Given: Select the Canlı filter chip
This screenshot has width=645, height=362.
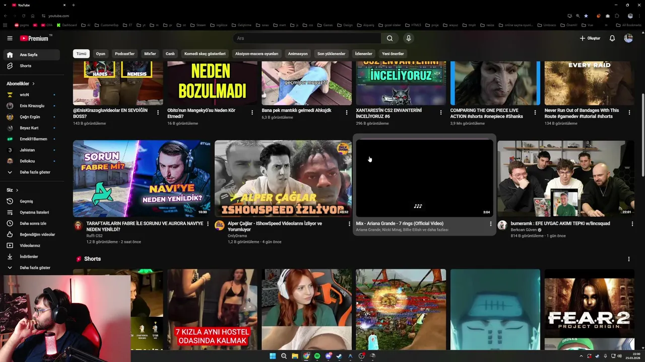Looking at the screenshot, I should [x=170, y=54].
